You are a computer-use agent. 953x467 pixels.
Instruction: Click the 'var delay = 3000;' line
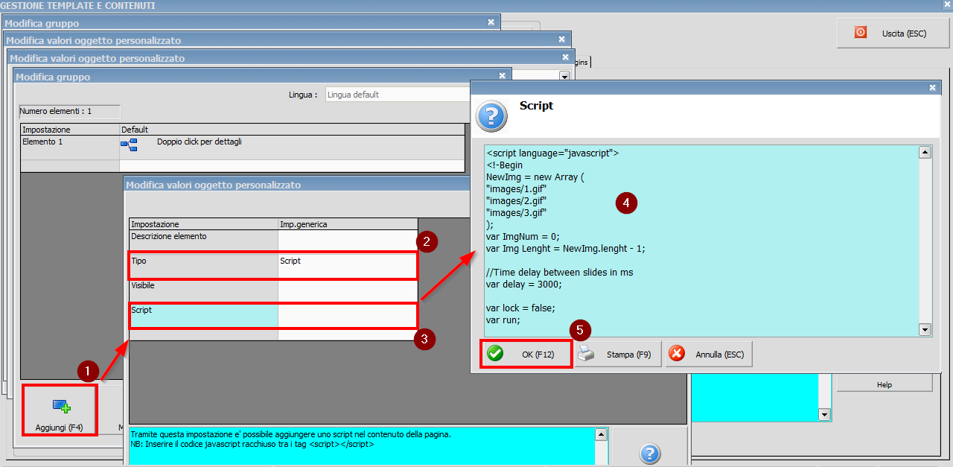click(x=523, y=285)
